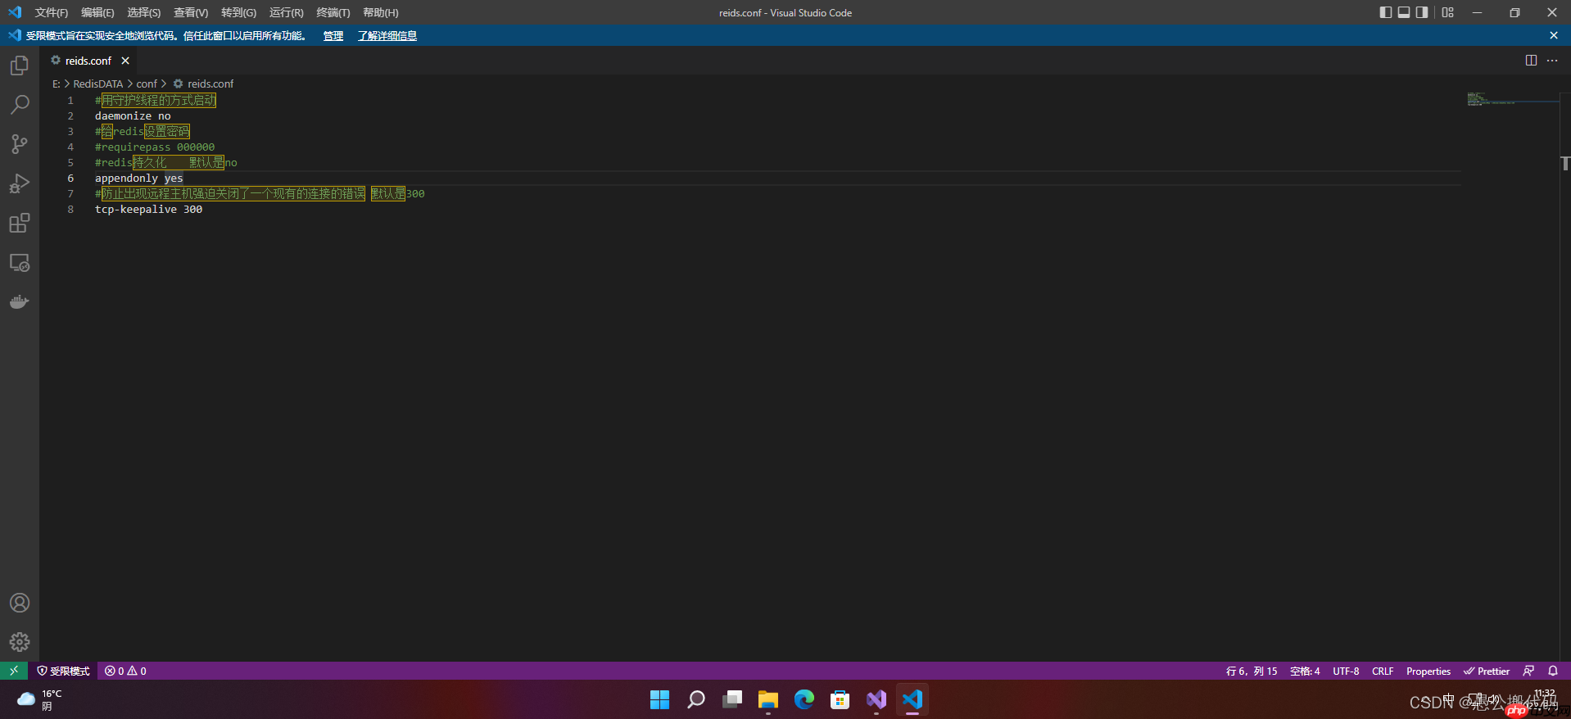The width and height of the screenshot is (1571, 719).
Task: Open go-to-line via 行 6, 列 15
Action: point(1252,671)
